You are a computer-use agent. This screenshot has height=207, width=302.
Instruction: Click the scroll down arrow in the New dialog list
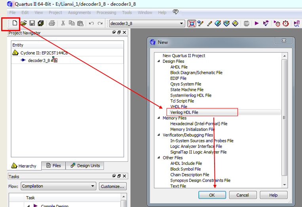click(285, 185)
